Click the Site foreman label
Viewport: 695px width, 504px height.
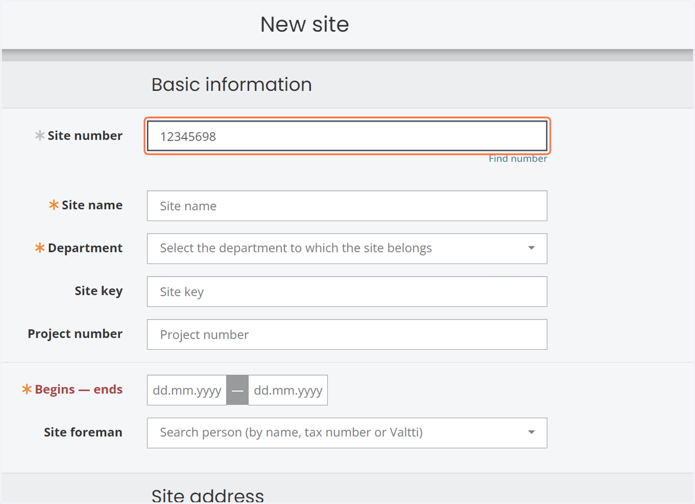[83, 432]
